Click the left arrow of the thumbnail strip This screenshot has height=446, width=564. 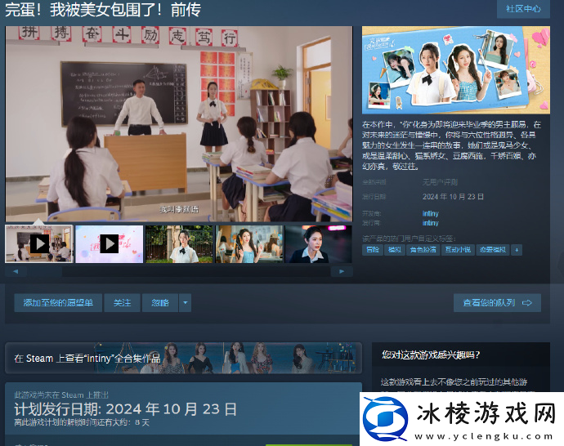[x=16, y=272]
